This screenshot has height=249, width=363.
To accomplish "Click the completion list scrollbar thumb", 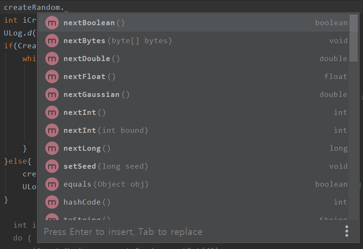I will [354, 38].
